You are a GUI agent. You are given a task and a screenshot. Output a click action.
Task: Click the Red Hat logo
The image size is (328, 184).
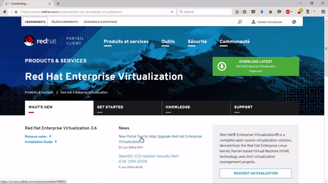(40, 41)
